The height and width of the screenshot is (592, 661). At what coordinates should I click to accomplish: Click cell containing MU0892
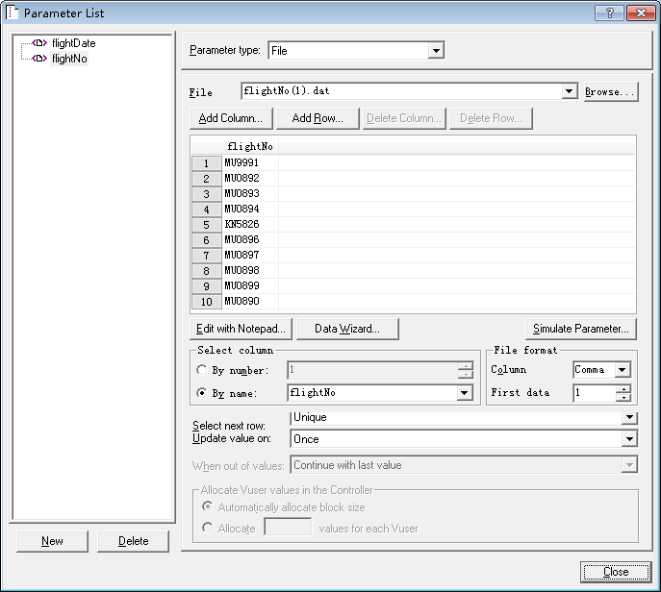250,178
